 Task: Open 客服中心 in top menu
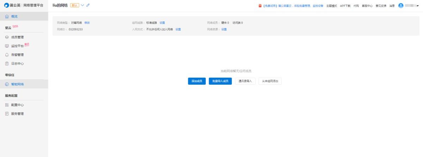tap(367, 6)
